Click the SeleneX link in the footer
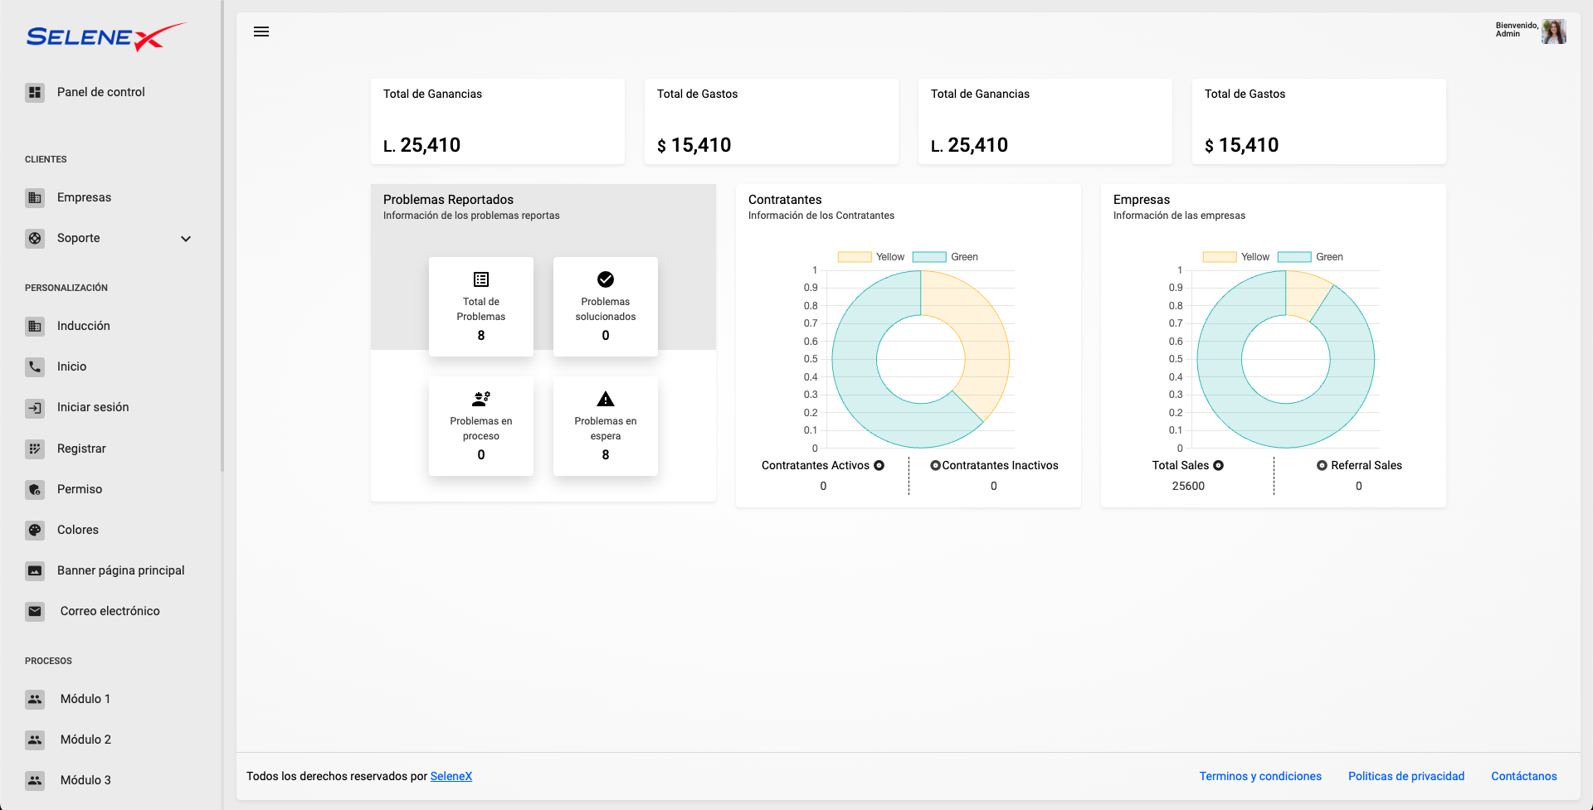This screenshot has height=810, width=1593. (x=451, y=776)
